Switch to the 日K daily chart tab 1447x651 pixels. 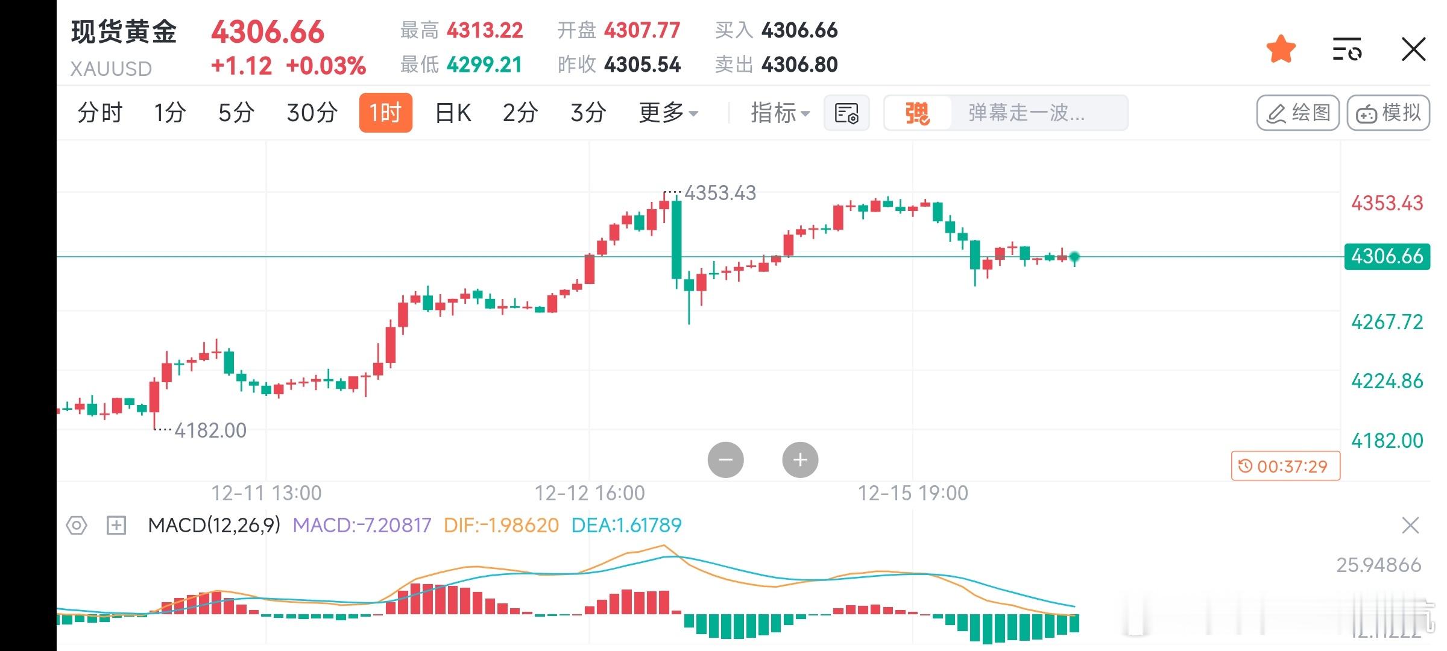point(453,113)
